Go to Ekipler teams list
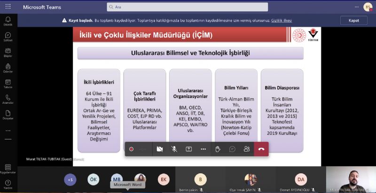 (8, 53)
